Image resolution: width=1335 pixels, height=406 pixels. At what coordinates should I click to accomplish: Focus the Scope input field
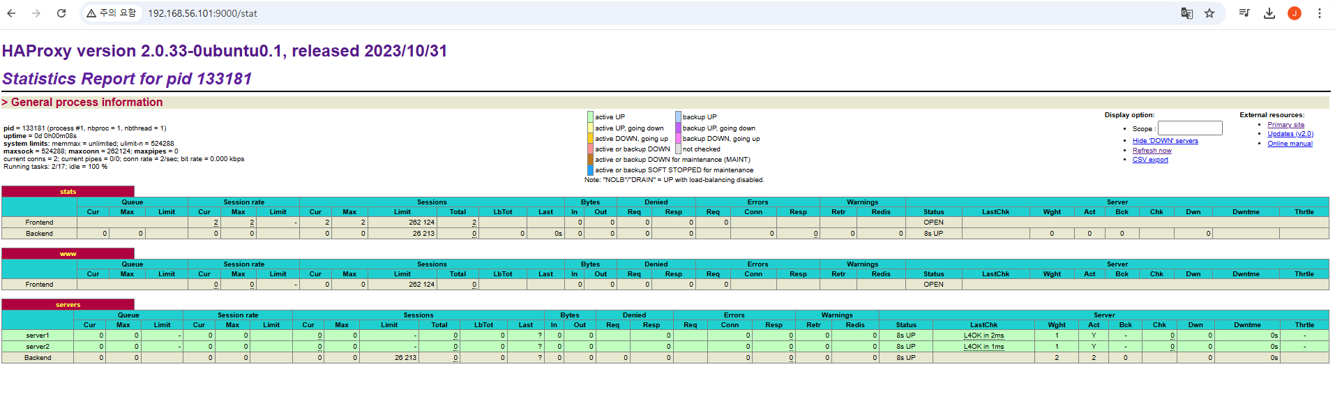click(1190, 128)
